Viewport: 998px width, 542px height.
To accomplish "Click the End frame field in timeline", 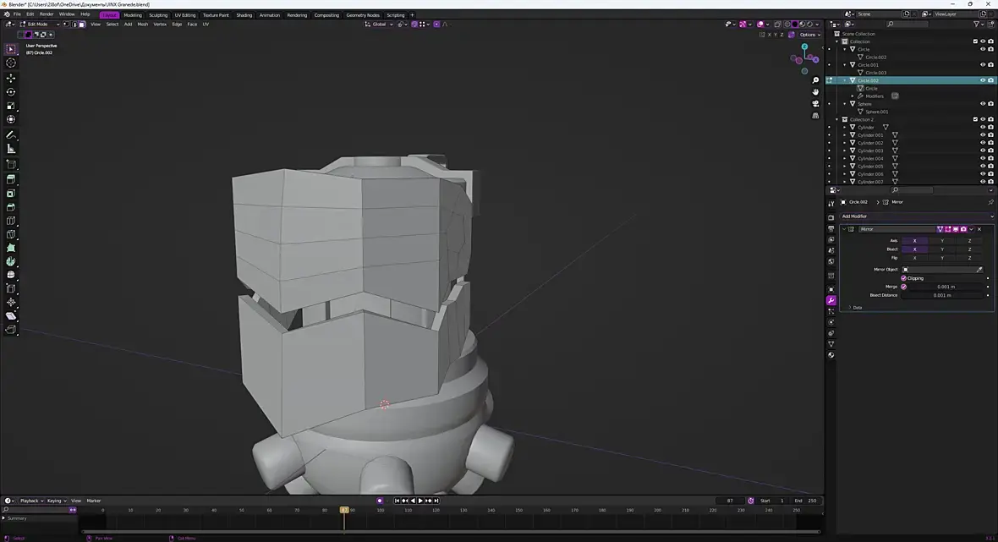I will 806,501.
